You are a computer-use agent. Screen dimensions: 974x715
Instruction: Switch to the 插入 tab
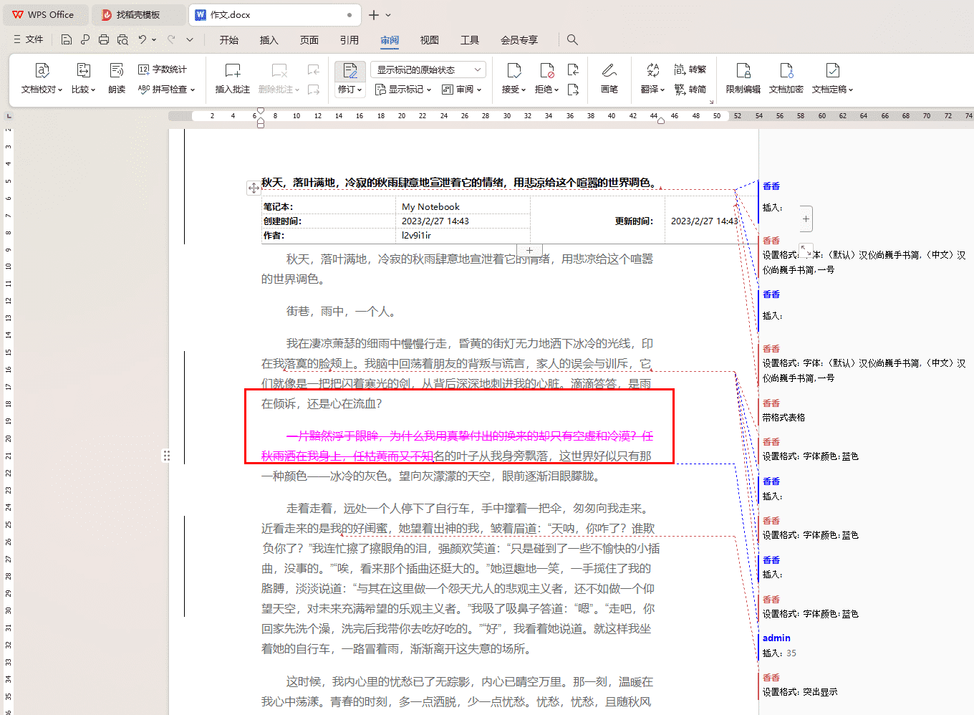(x=269, y=40)
